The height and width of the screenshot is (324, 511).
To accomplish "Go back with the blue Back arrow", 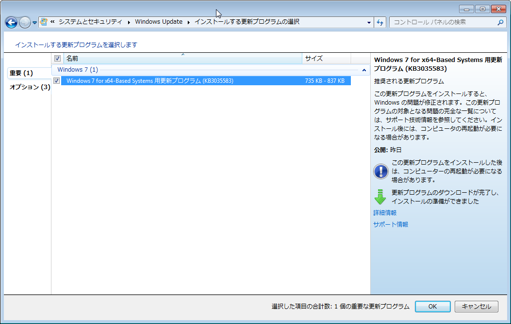I will [12, 22].
